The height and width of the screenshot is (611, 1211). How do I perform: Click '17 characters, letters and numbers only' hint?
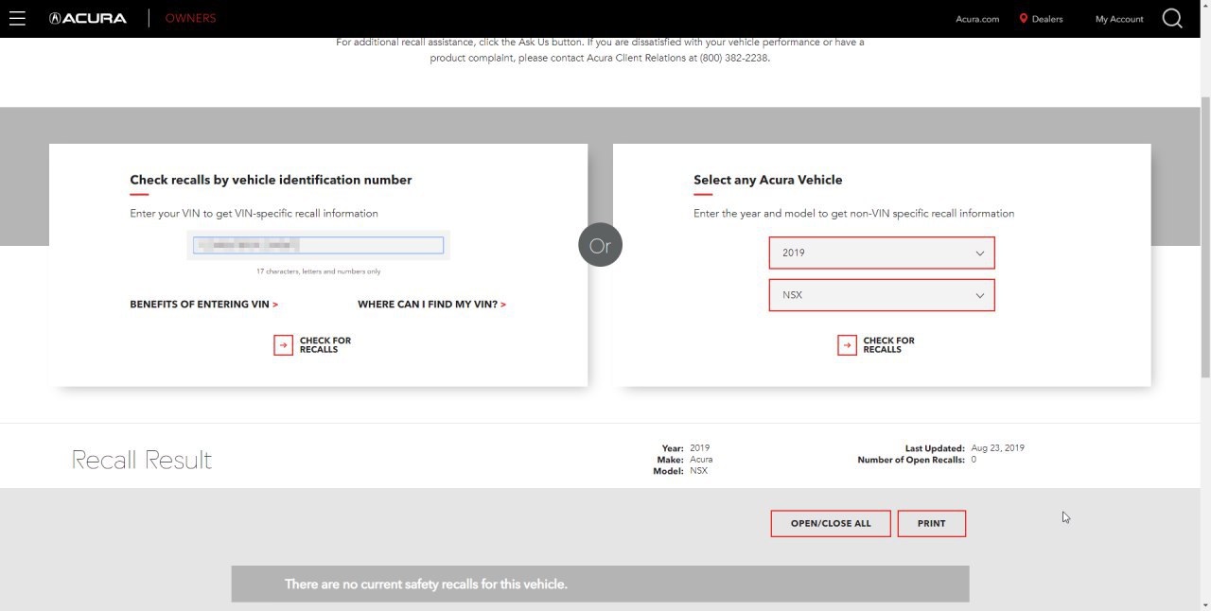coord(318,271)
